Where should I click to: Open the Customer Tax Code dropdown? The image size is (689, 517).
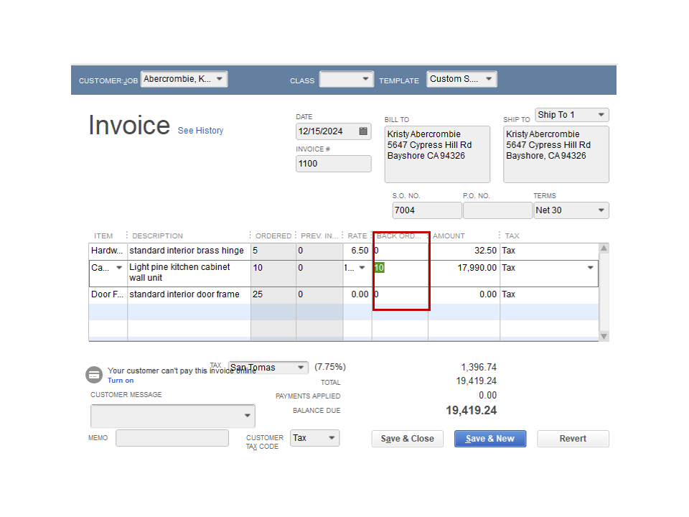[331, 437]
